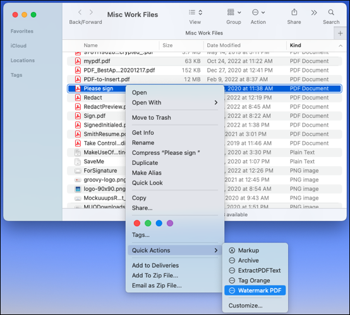Click the Take Control PDF file icon
Screen dimensions: 350x315
click(x=78, y=143)
